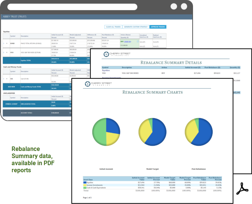Click the Adobe PDF icon
This screenshot has width=252, height=204.
pyautogui.click(x=240, y=188)
